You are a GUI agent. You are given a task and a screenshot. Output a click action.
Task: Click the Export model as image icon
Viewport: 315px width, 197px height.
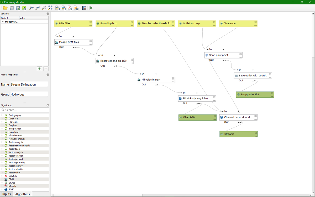click(64, 8)
